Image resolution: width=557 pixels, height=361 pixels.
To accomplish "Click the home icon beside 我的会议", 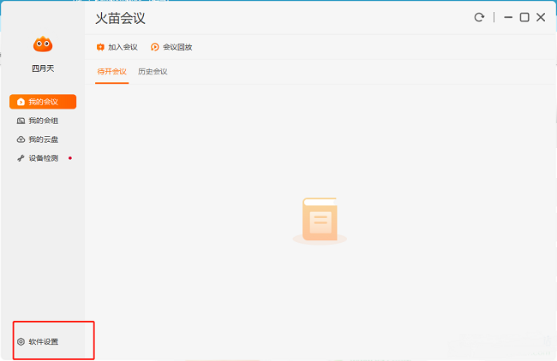I will [x=21, y=102].
